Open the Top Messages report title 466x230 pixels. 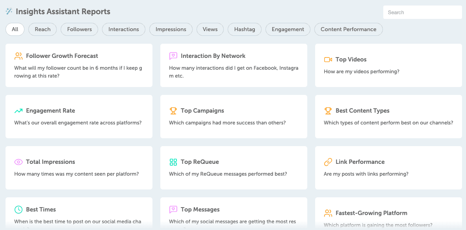200,210
